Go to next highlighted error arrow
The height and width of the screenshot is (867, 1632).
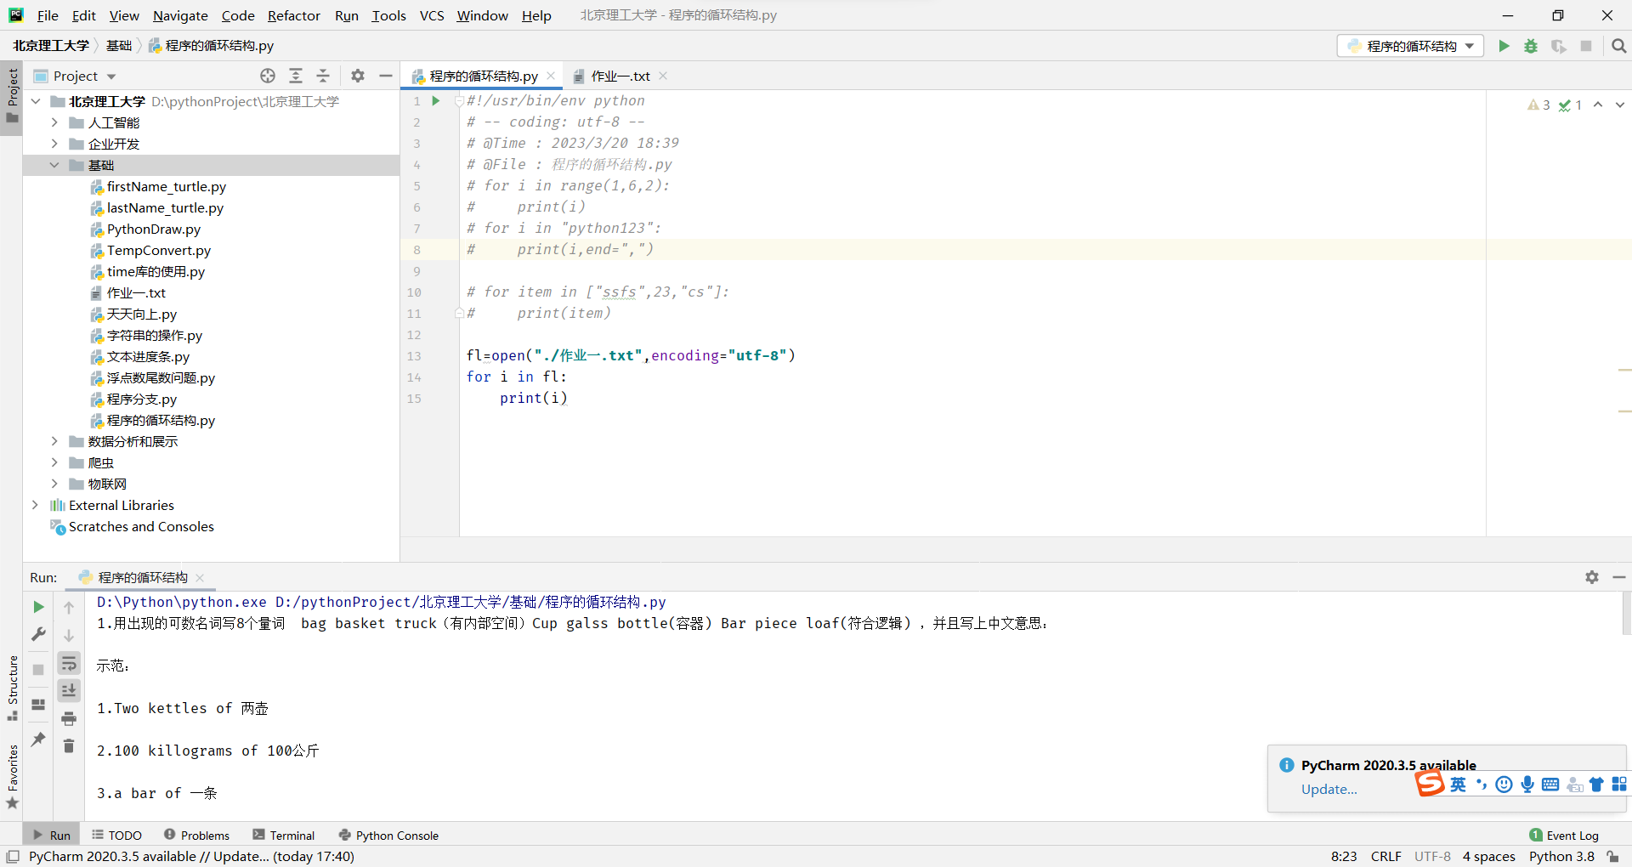(1620, 105)
